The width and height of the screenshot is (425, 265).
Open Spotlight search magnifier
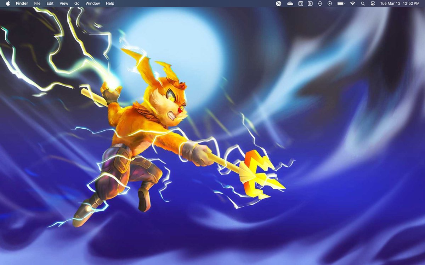(363, 3)
